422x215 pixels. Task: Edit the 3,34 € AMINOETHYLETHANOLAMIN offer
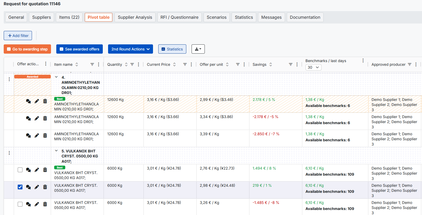(x=37, y=118)
